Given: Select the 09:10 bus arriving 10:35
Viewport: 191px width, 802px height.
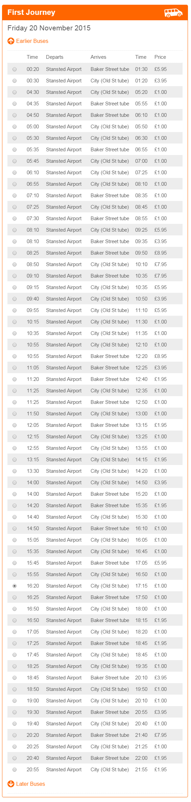Looking at the screenshot, I should [x=15, y=276].
